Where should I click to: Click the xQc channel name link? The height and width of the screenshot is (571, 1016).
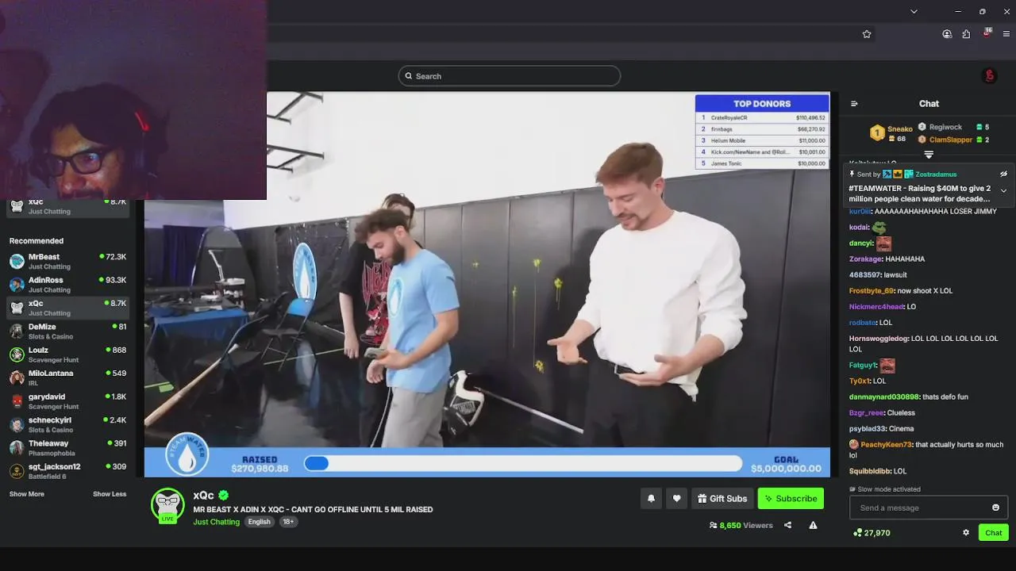click(x=203, y=496)
